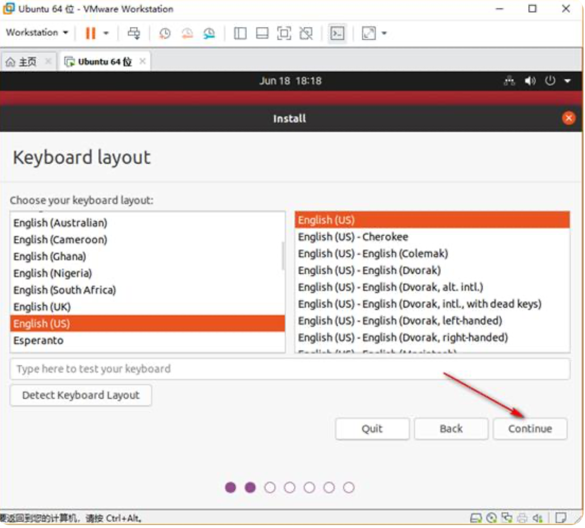Focus the keyboard test input field
585x528 pixels.
tap(290, 369)
